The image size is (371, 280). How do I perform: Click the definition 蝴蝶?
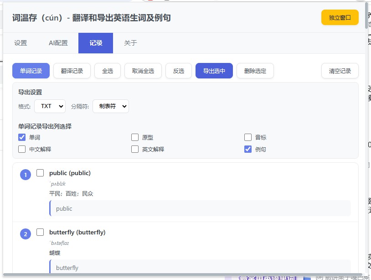55,253
